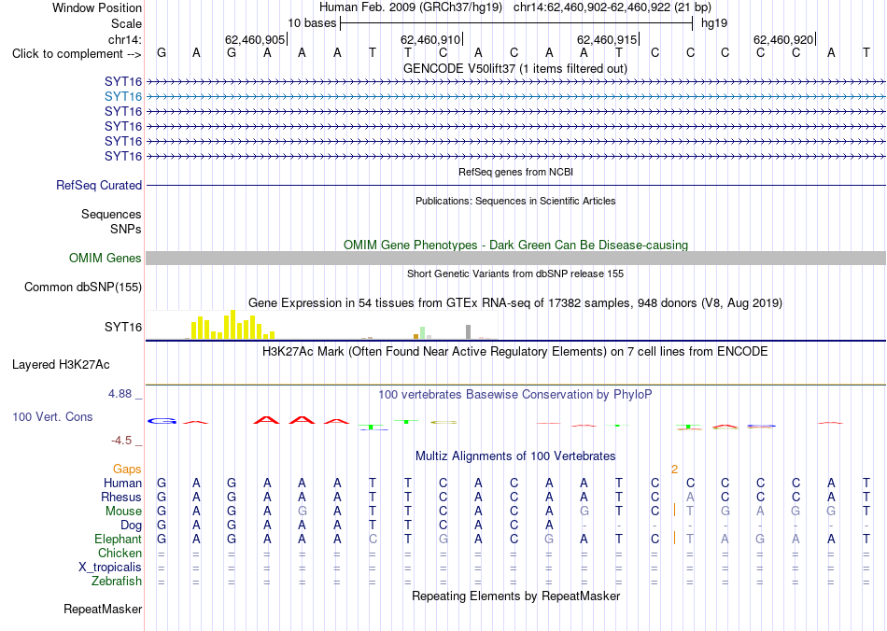Open Common dbSNP(155) track label

click(x=83, y=287)
